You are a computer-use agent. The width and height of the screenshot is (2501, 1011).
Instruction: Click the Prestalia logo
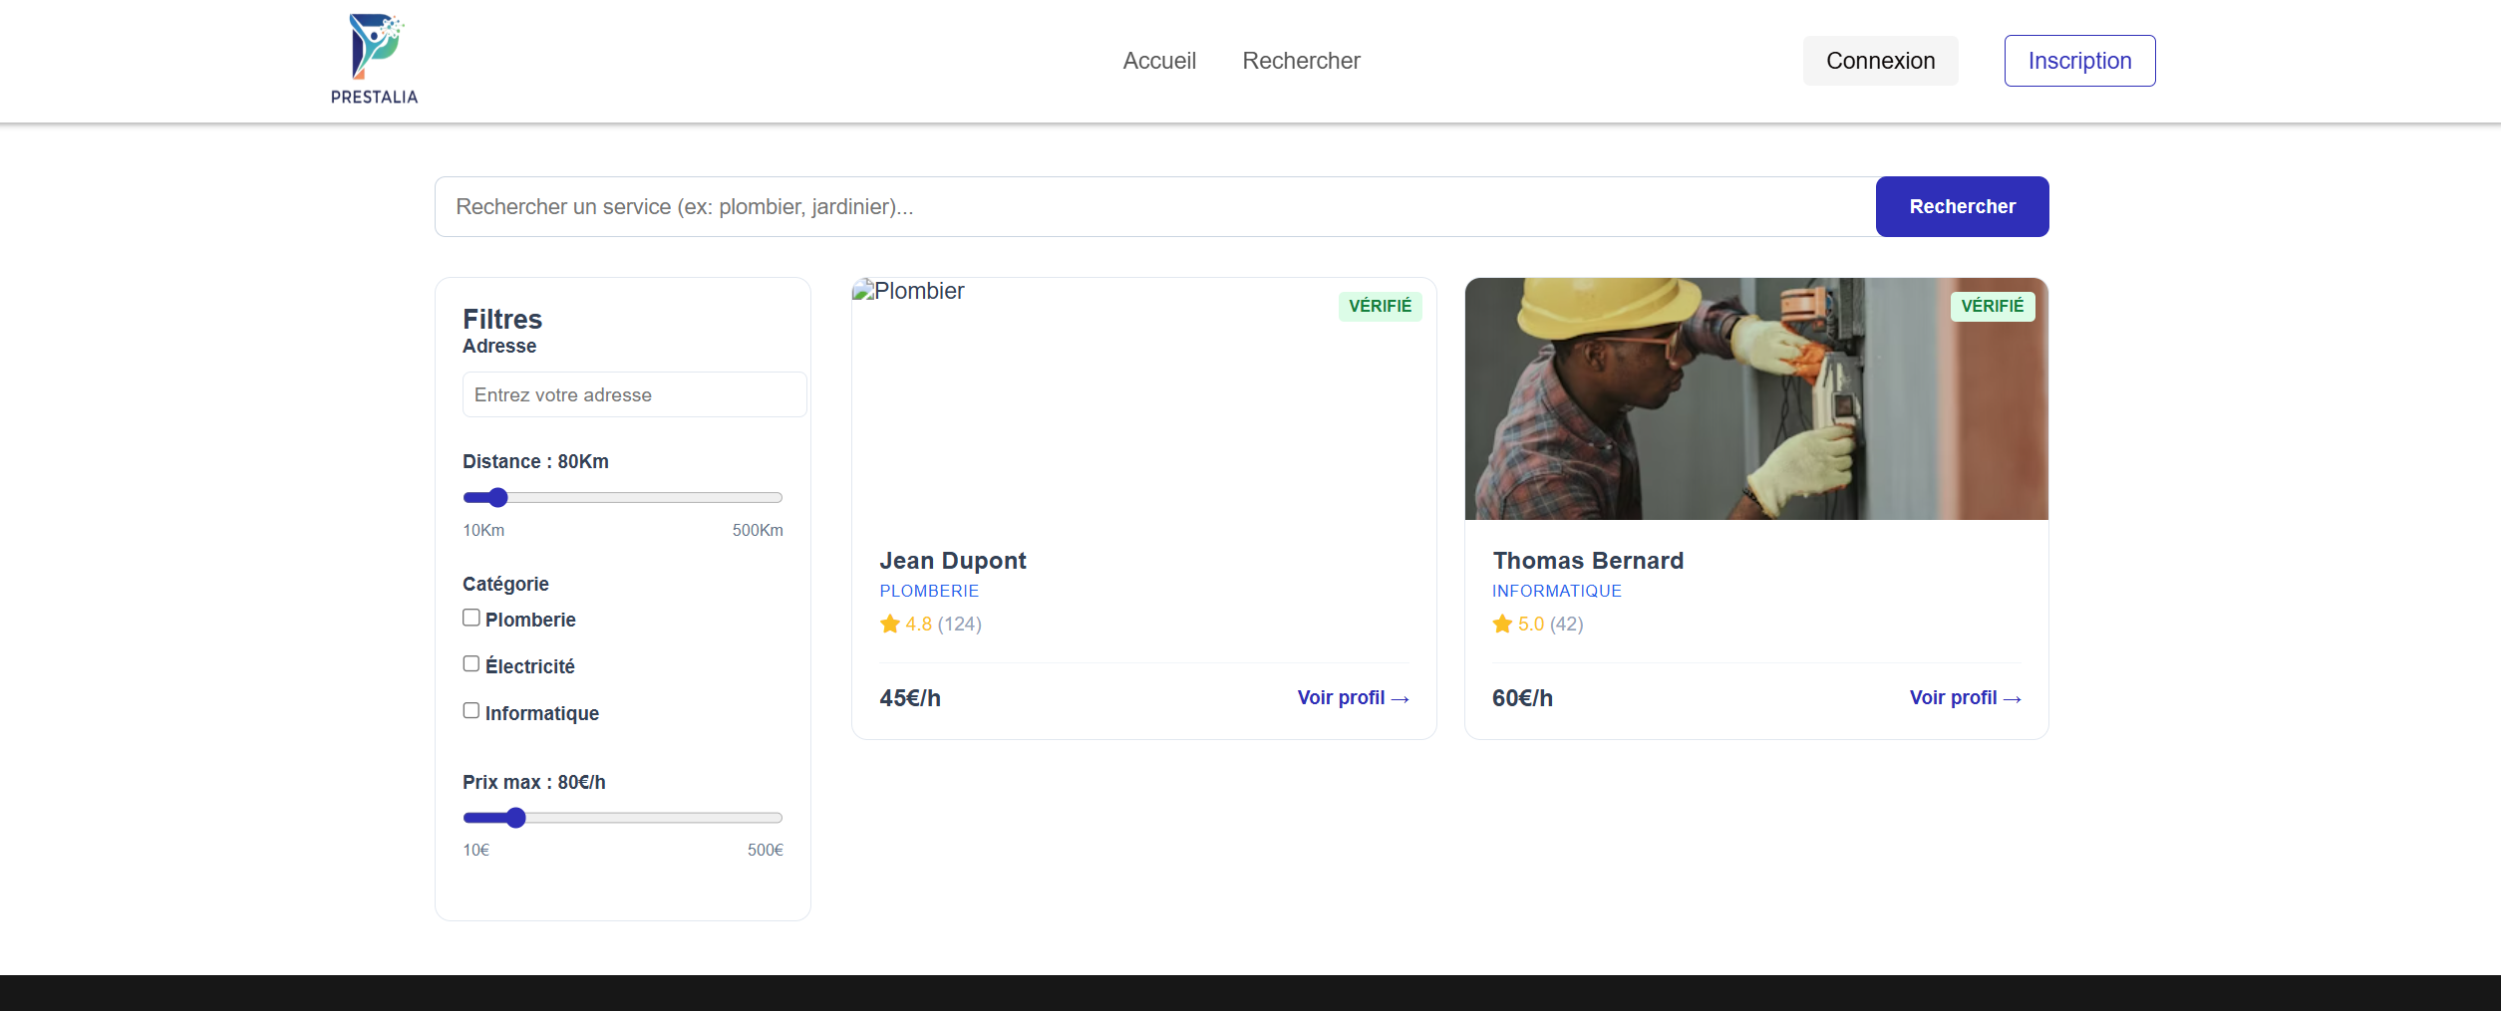coord(374,60)
